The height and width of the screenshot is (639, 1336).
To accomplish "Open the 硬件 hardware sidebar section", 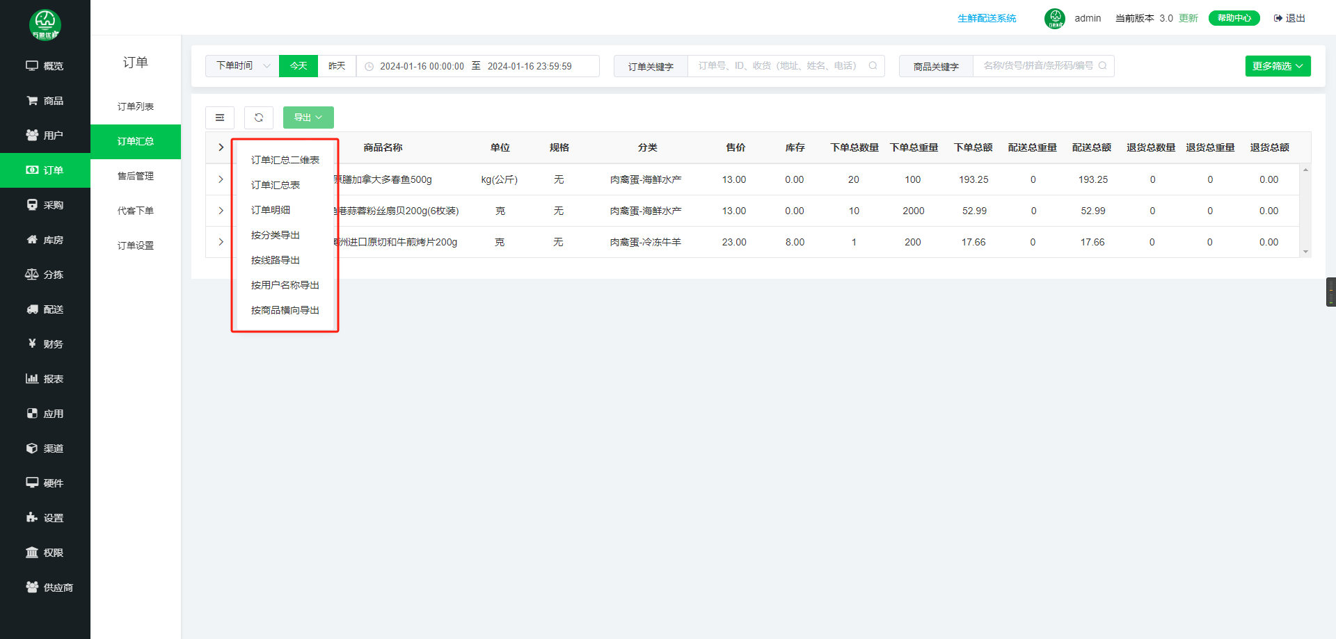I will pos(45,483).
